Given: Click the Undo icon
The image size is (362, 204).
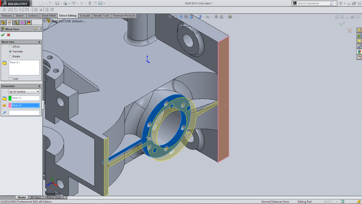Looking at the screenshot, I should pyautogui.click(x=74, y=3).
